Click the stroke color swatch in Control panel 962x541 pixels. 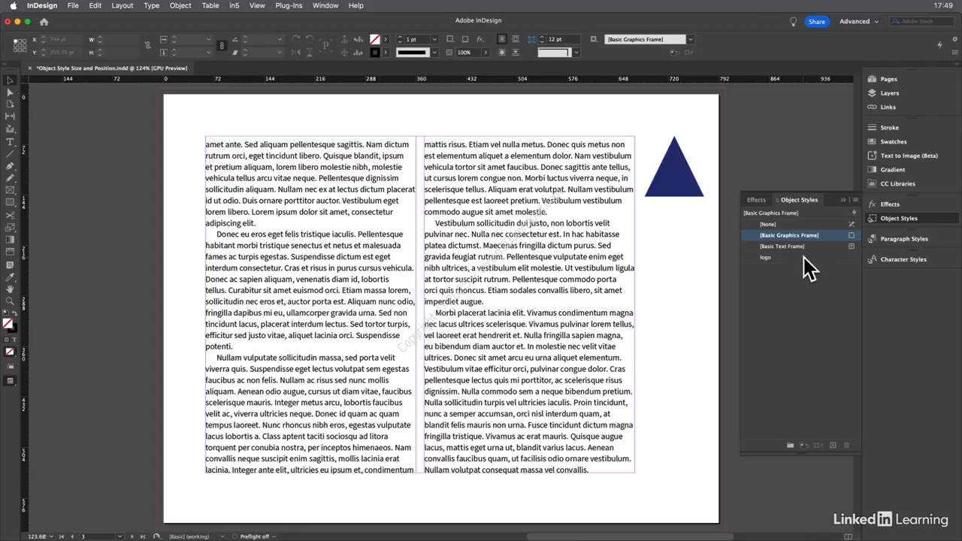coord(374,53)
